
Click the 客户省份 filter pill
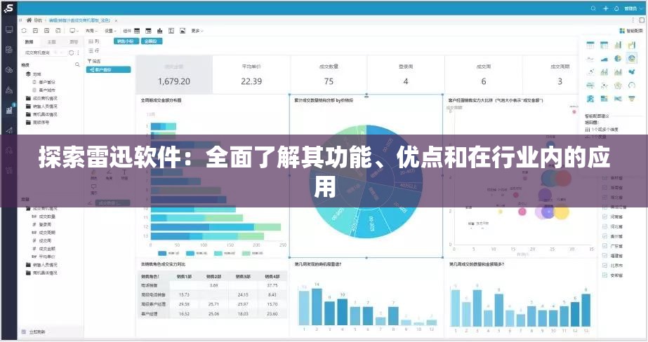click(108, 69)
